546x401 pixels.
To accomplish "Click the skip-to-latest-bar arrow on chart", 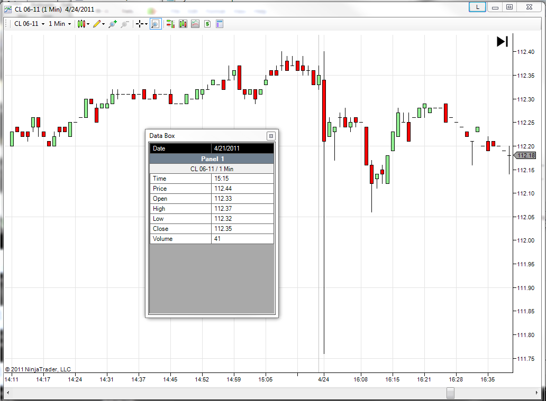I will (x=502, y=41).
